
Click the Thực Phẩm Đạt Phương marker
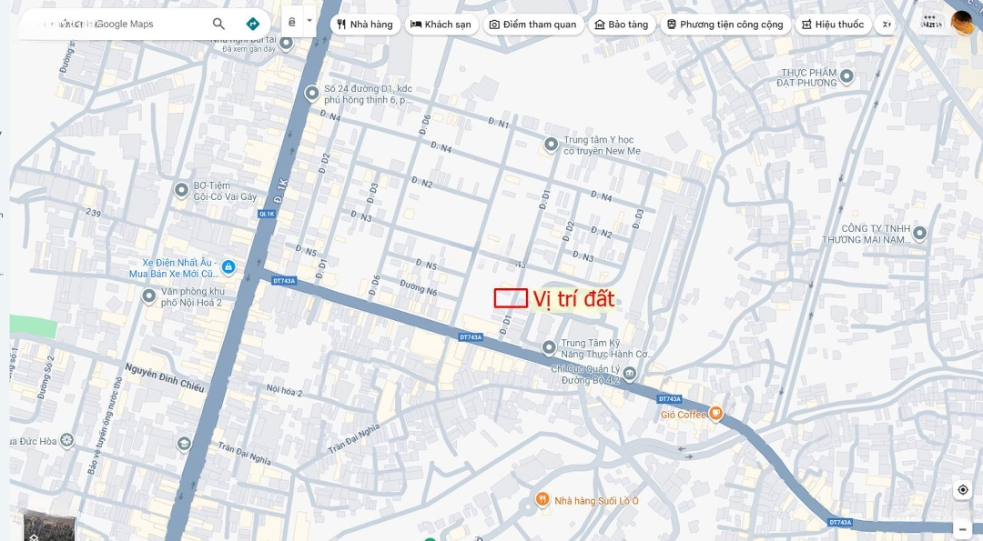pos(847,76)
